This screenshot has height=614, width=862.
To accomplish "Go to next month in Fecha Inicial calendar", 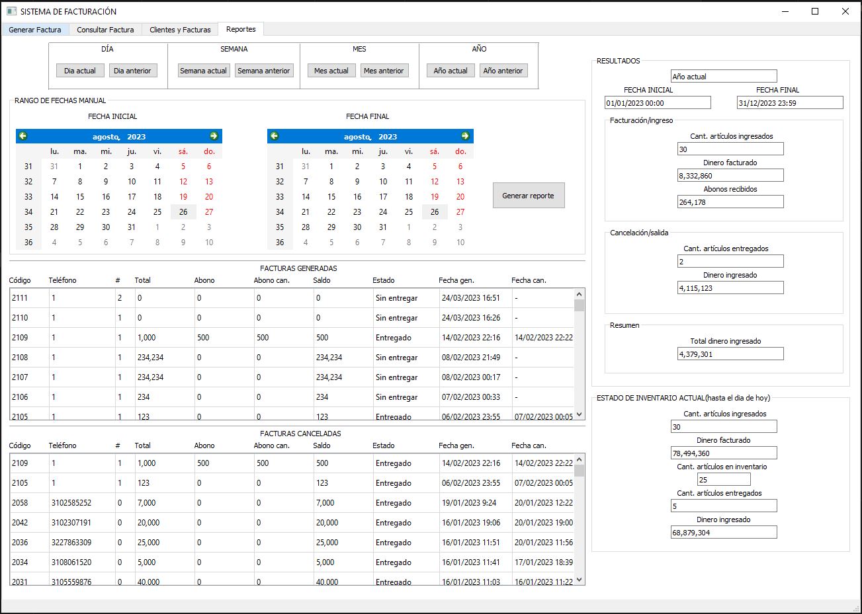I will 214,136.
